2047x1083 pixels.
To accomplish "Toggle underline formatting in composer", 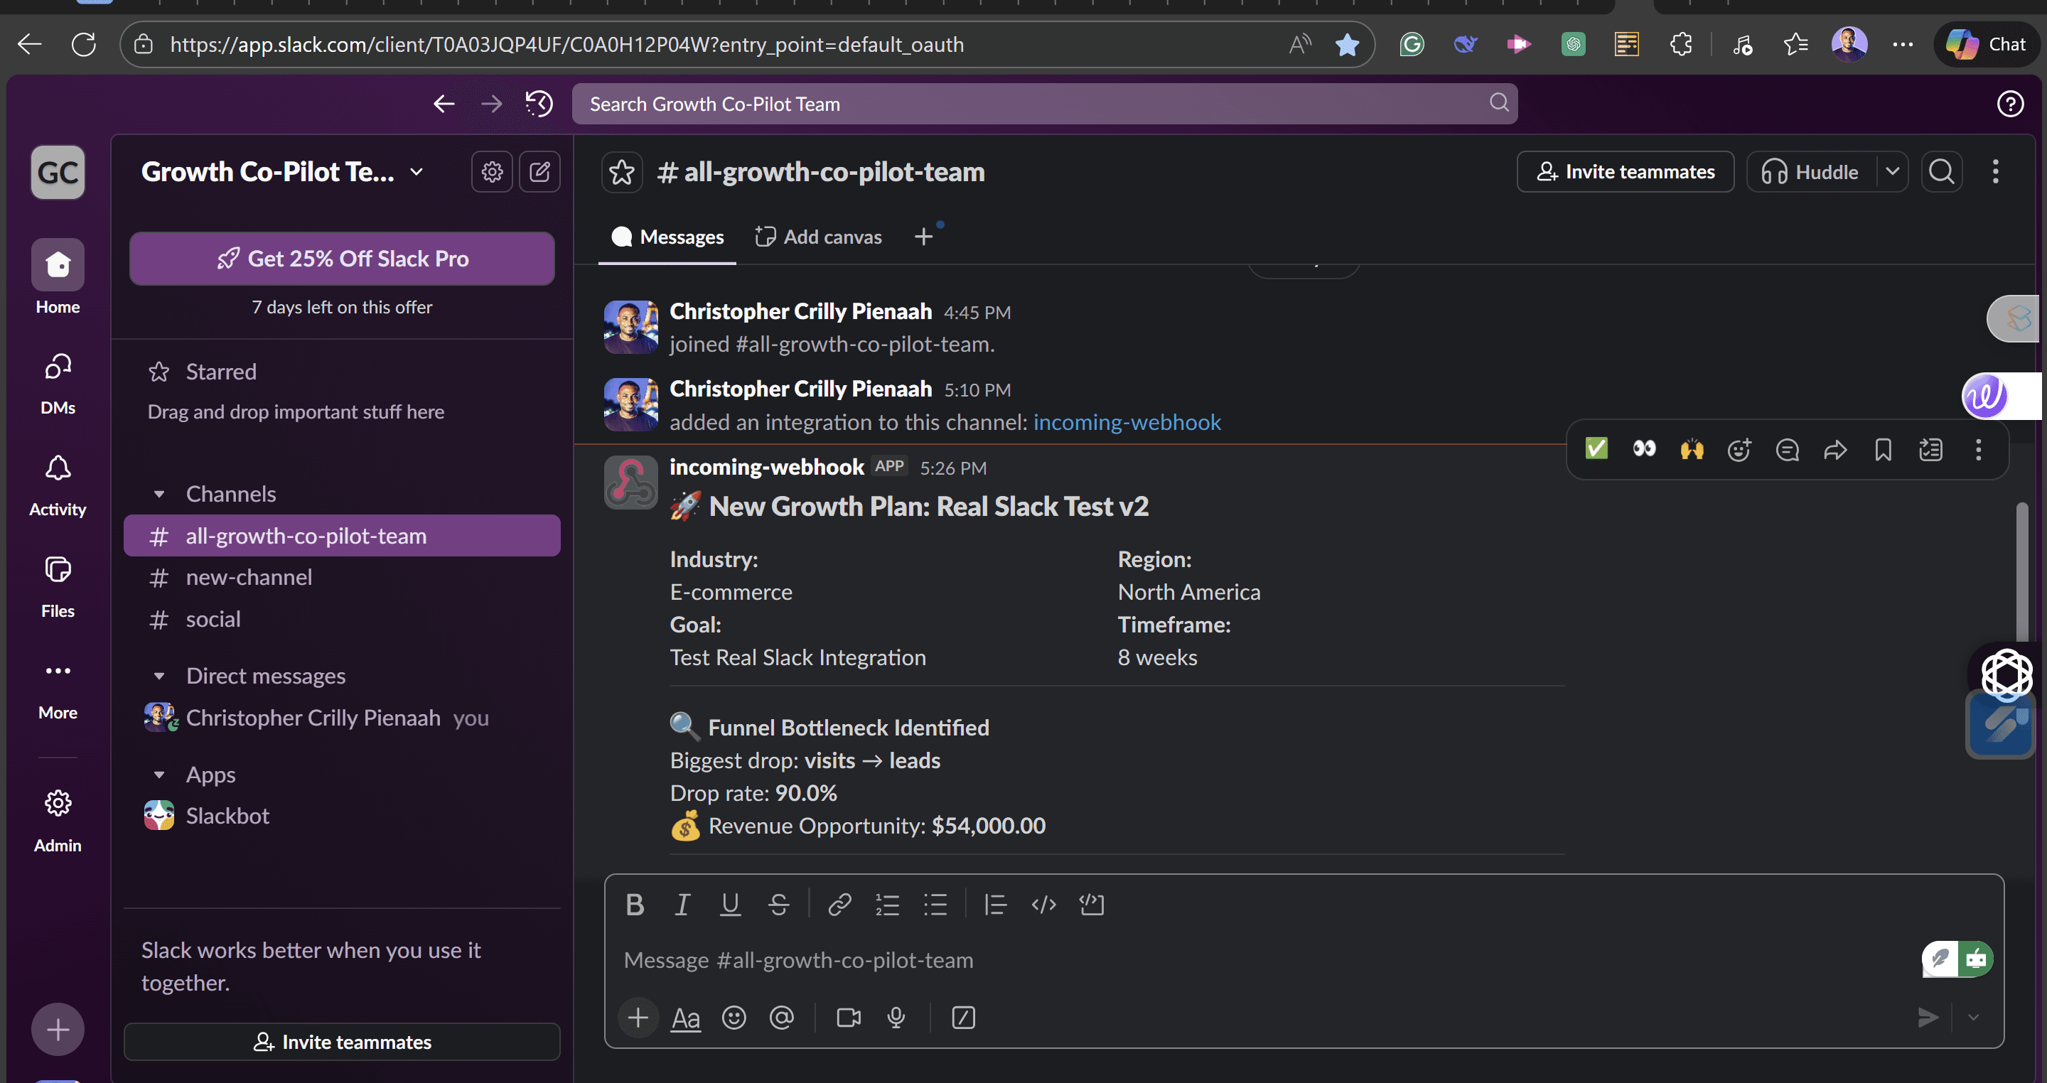I will [730, 904].
